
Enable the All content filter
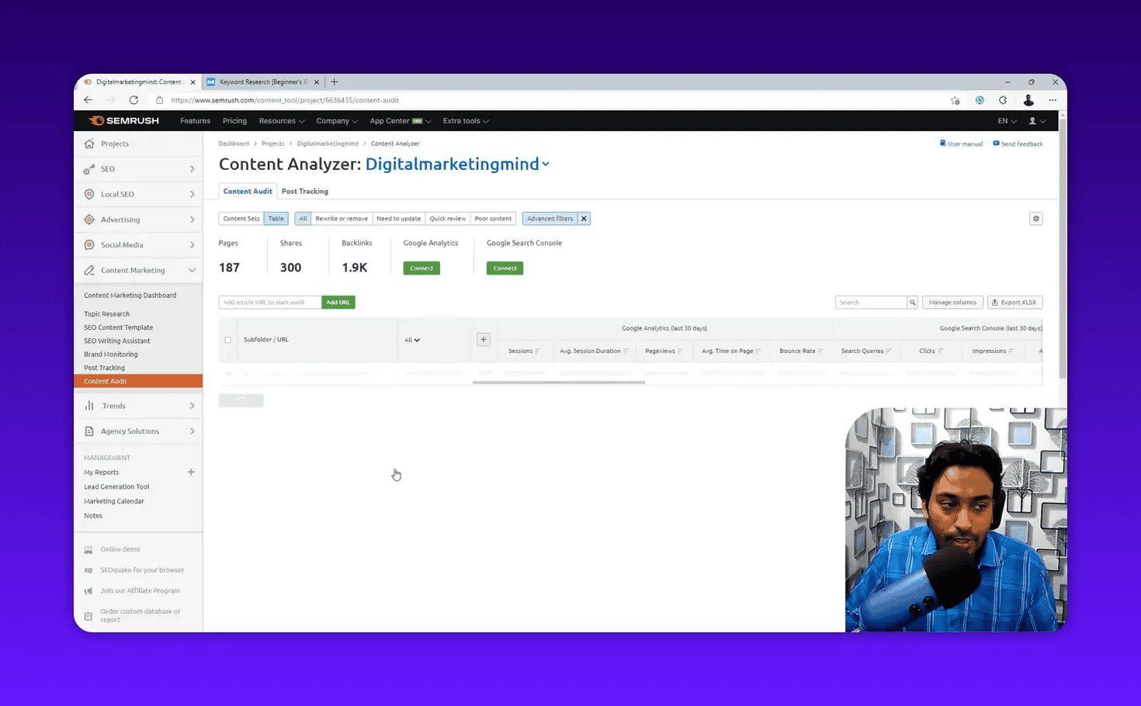(x=303, y=218)
